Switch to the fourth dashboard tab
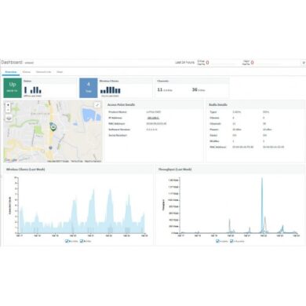The image size is (306, 306). [x=60, y=72]
